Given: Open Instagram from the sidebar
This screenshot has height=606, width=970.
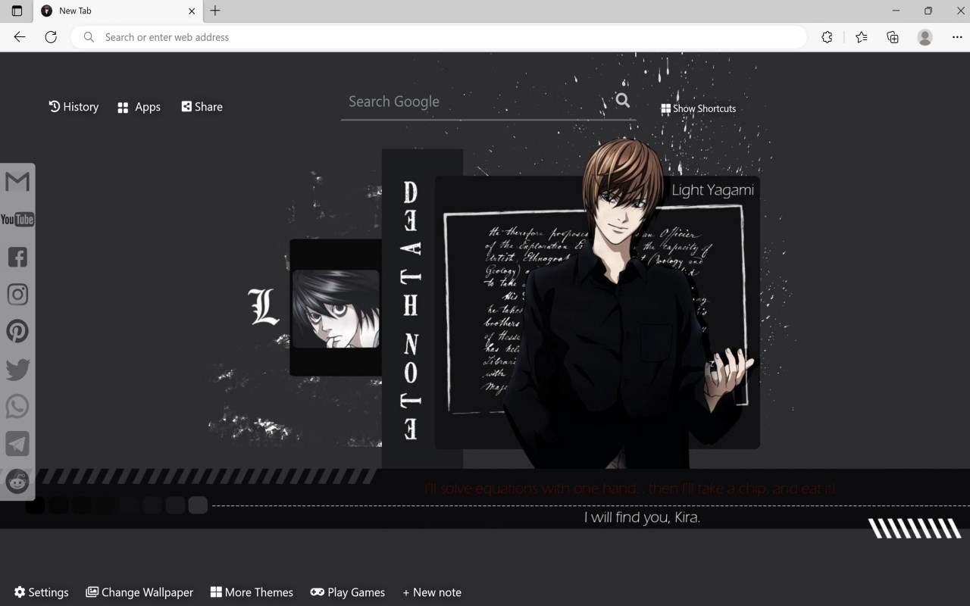Looking at the screenshot, I should (x=17, y=294).
